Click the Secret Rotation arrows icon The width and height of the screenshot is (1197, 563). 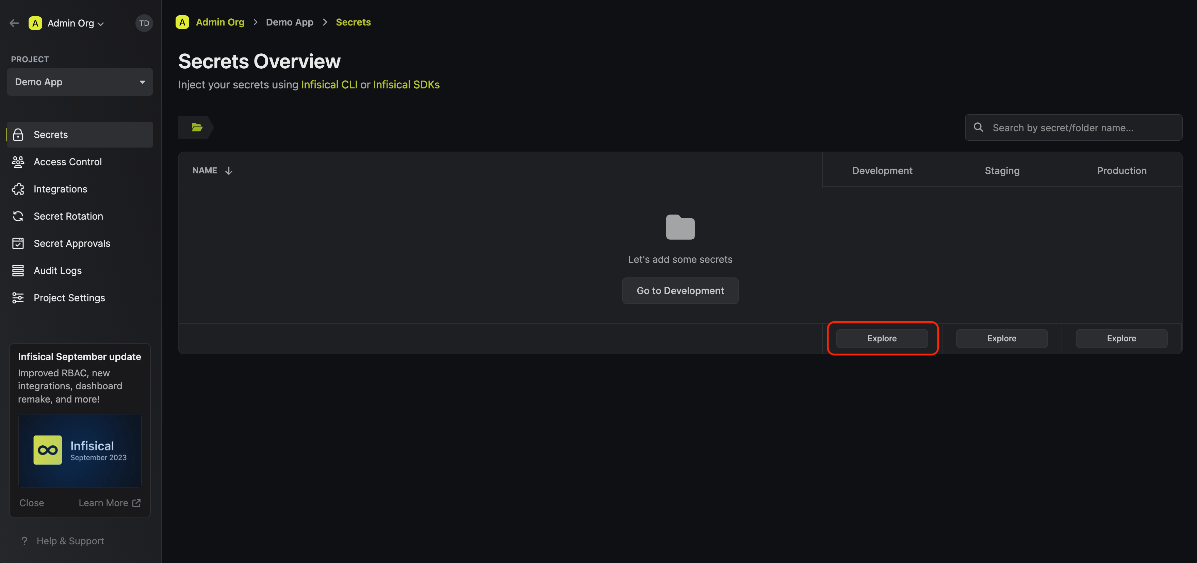click(18, 216)
